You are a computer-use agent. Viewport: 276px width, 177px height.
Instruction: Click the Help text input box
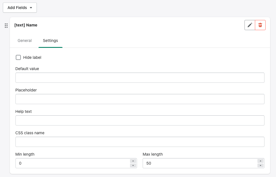(140, 120)
